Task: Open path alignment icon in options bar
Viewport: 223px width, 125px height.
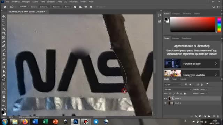Action: 80,7
